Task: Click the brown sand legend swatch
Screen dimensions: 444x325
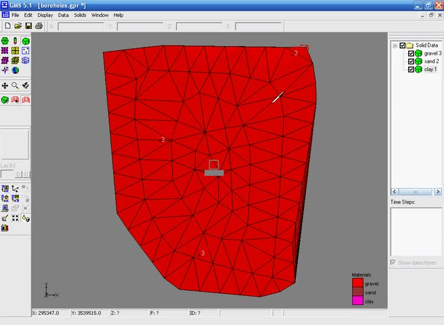Action: 357,292
